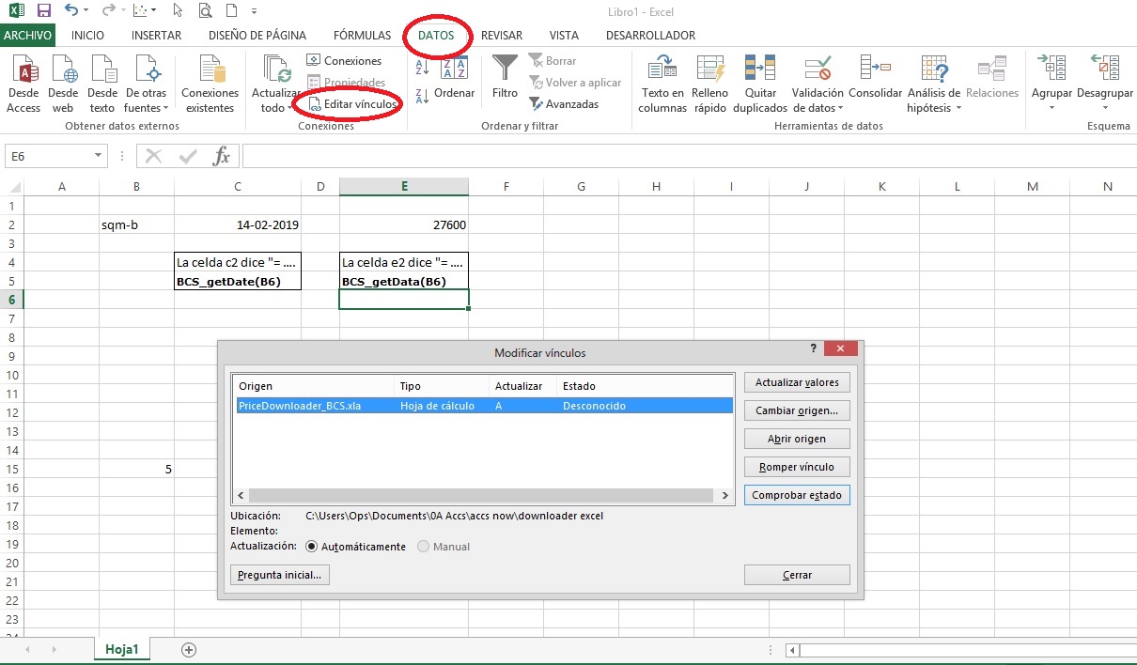Screen dimensions: 1137x665
Task: Select cell E5 BCS_getData(B6)
Action: pos(404,281)
